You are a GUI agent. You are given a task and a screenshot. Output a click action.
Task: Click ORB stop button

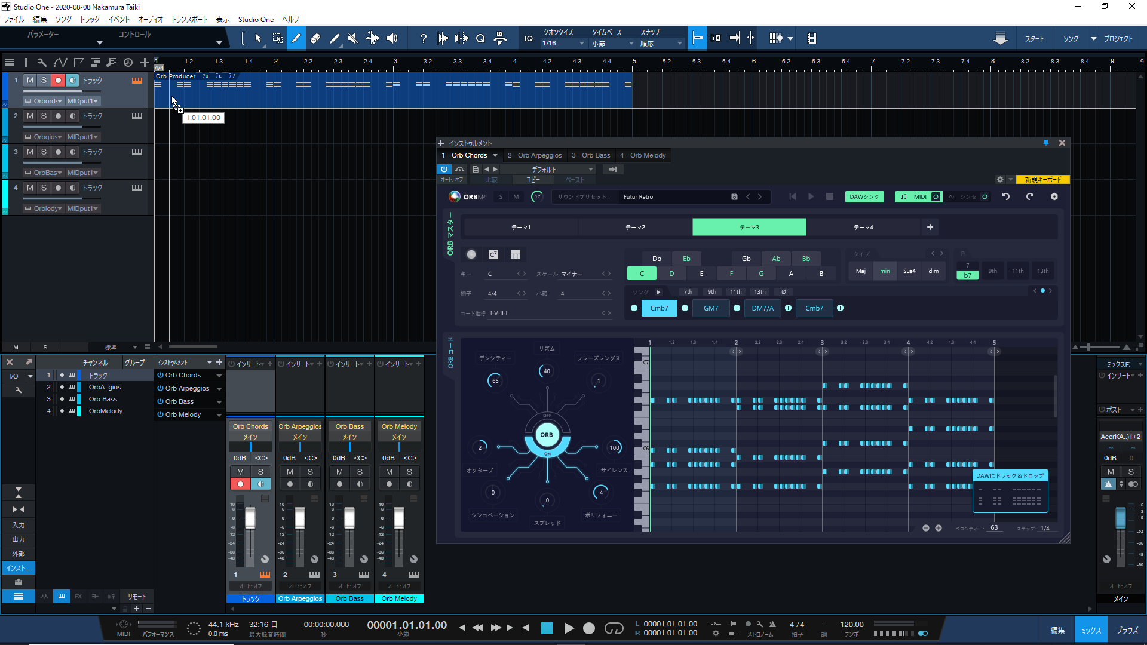coord(830,196)
